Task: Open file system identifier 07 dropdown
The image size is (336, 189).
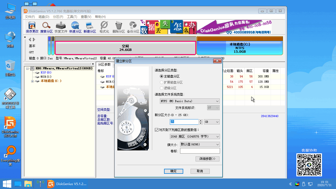Action: point(213,108)
